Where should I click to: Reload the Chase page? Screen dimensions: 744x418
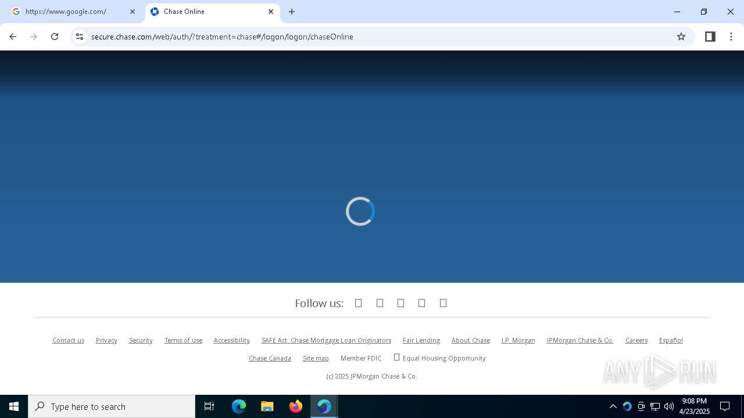click(55, 37)
